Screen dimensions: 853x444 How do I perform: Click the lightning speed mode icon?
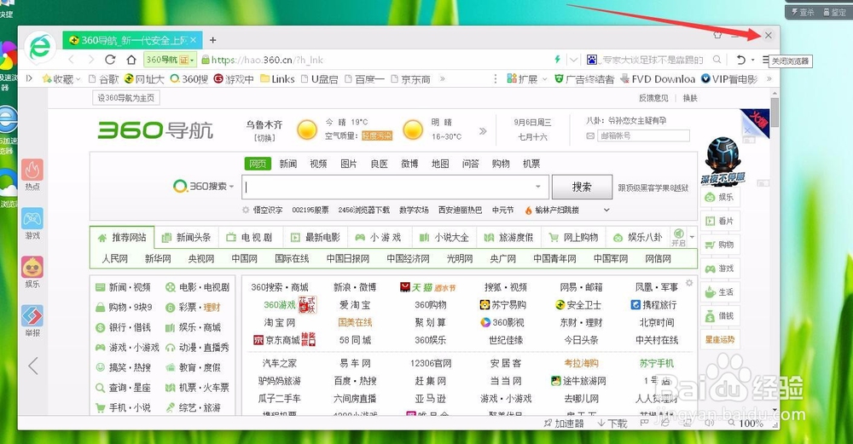point(557,60)
